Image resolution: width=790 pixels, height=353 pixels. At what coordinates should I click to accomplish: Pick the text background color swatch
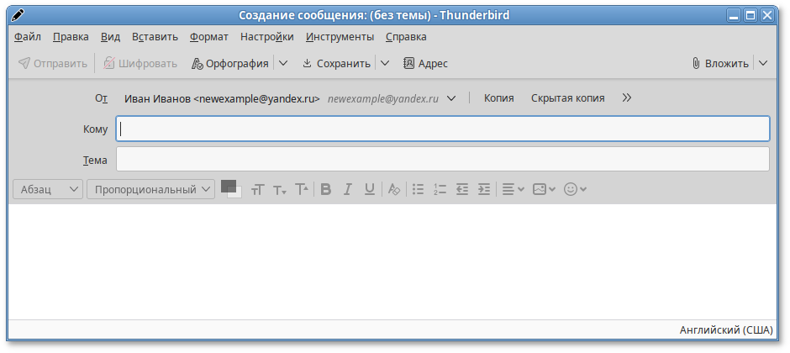(x=238, y=194)
